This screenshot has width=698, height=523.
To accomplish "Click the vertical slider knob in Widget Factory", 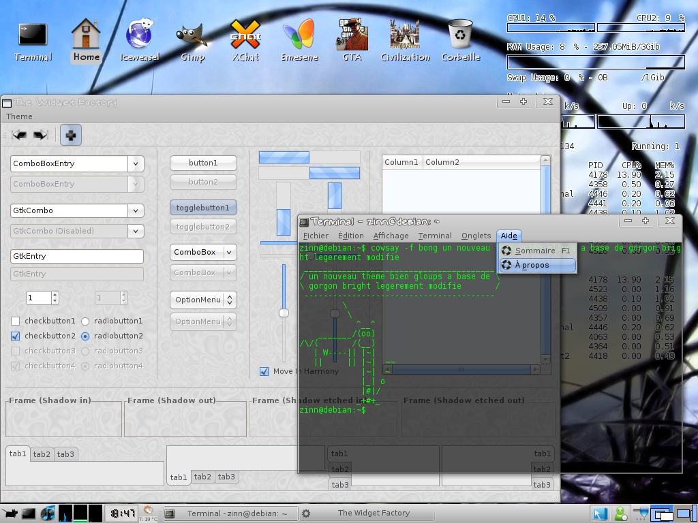I will [284, 313].
